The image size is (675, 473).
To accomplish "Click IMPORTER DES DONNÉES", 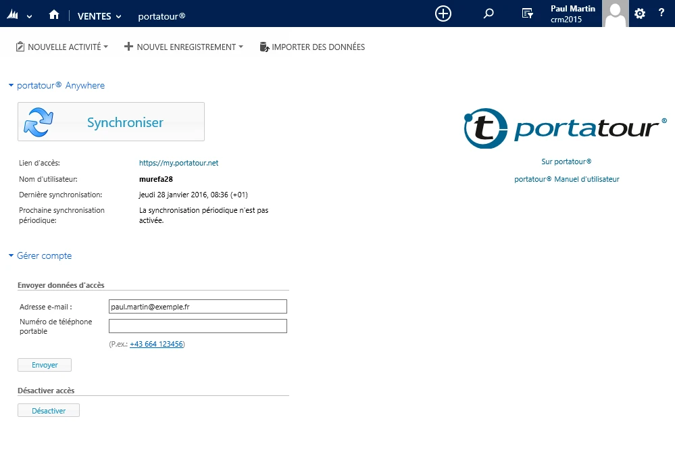I will 318,47.
